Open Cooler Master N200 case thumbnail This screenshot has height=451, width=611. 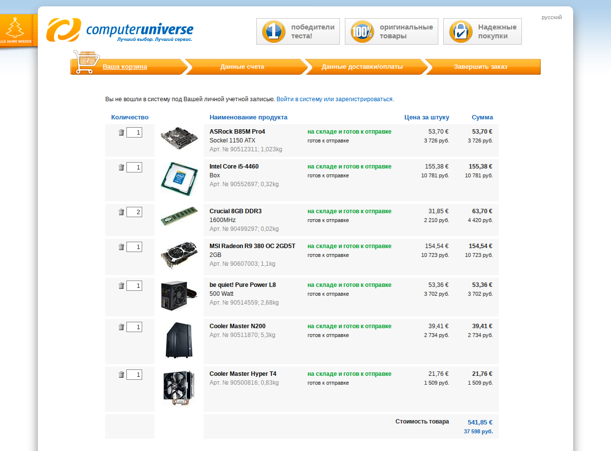click(179, 340)
